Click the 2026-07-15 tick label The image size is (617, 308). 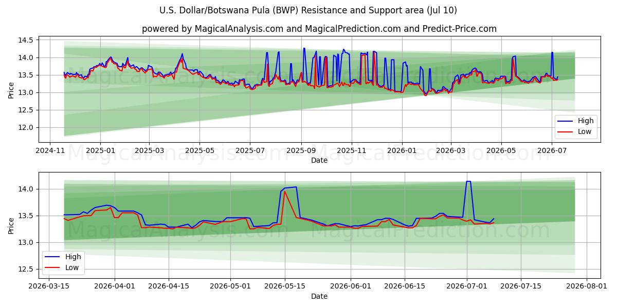(x=521, y=286)
